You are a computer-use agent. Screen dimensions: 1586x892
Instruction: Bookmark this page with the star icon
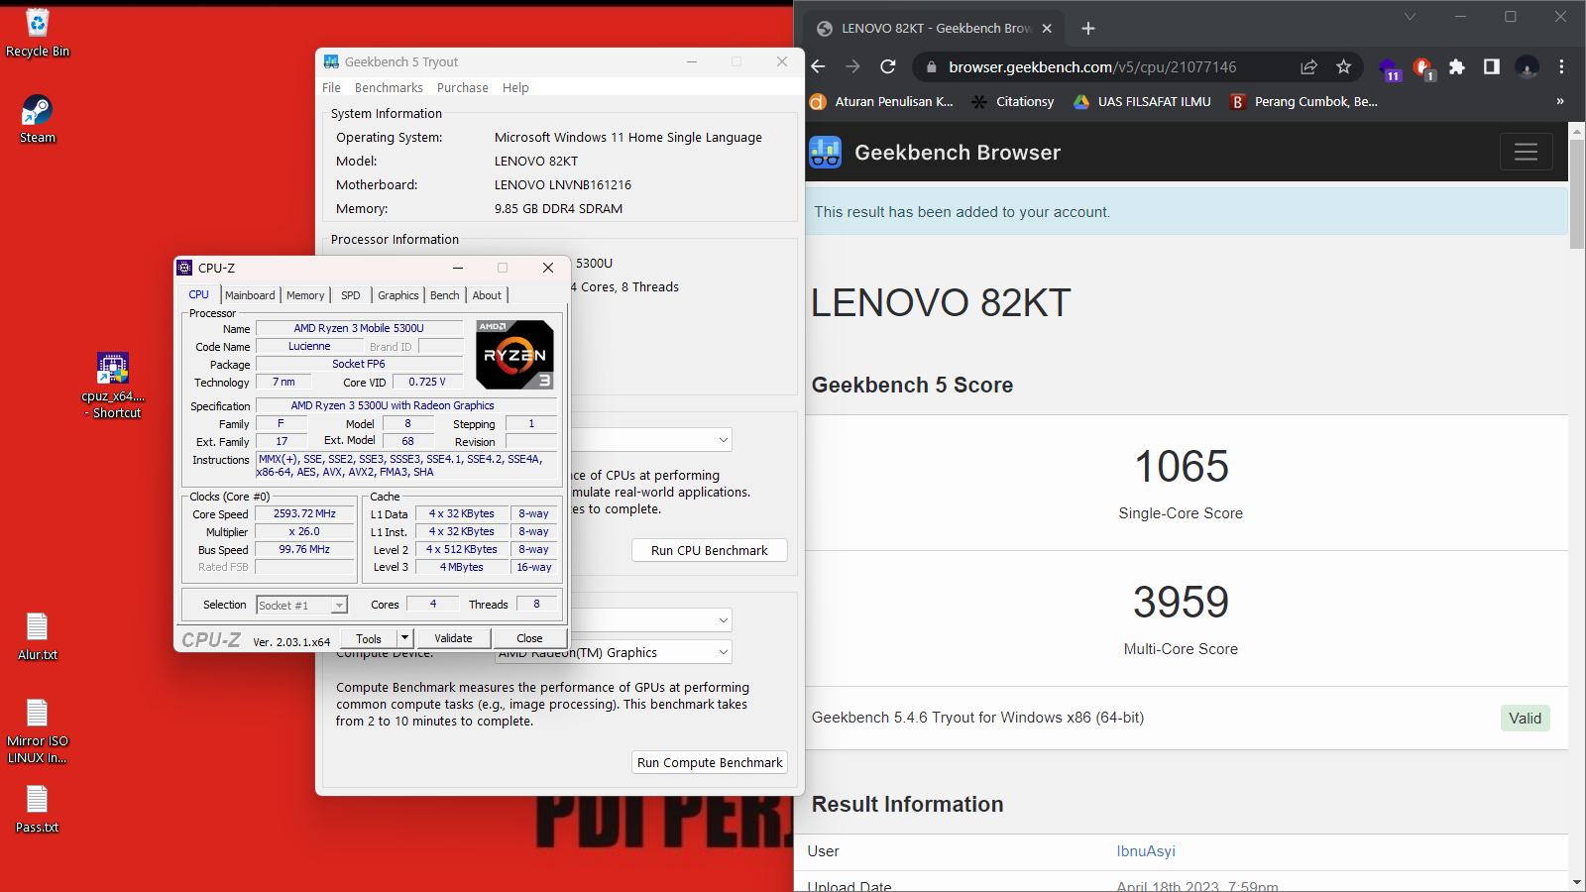[x=1343, y=66]
